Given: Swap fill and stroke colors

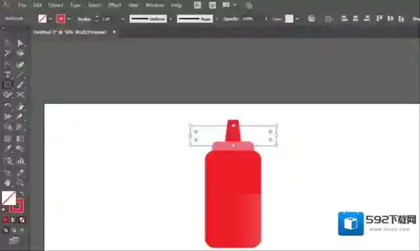Looking at the screenshot, I should [x=22, y=194].
